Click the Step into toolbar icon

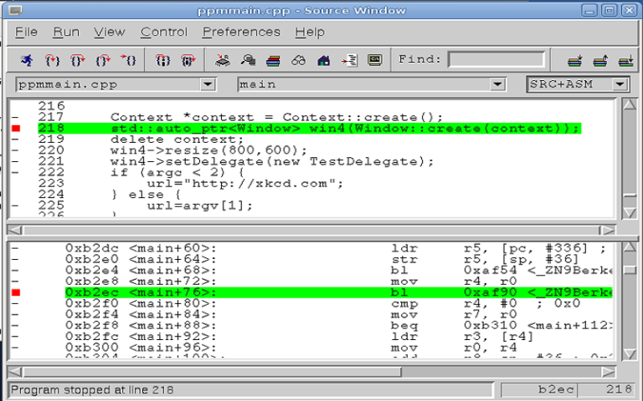(x=52, y=60)
